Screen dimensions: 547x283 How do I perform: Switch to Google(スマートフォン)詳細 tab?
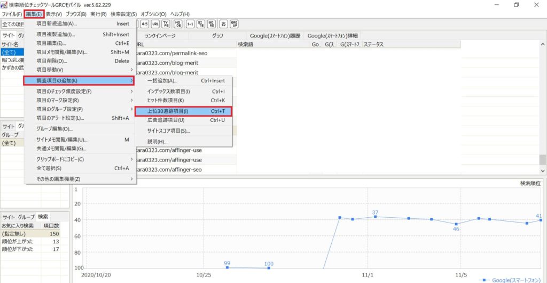click(x=332, y=36)
